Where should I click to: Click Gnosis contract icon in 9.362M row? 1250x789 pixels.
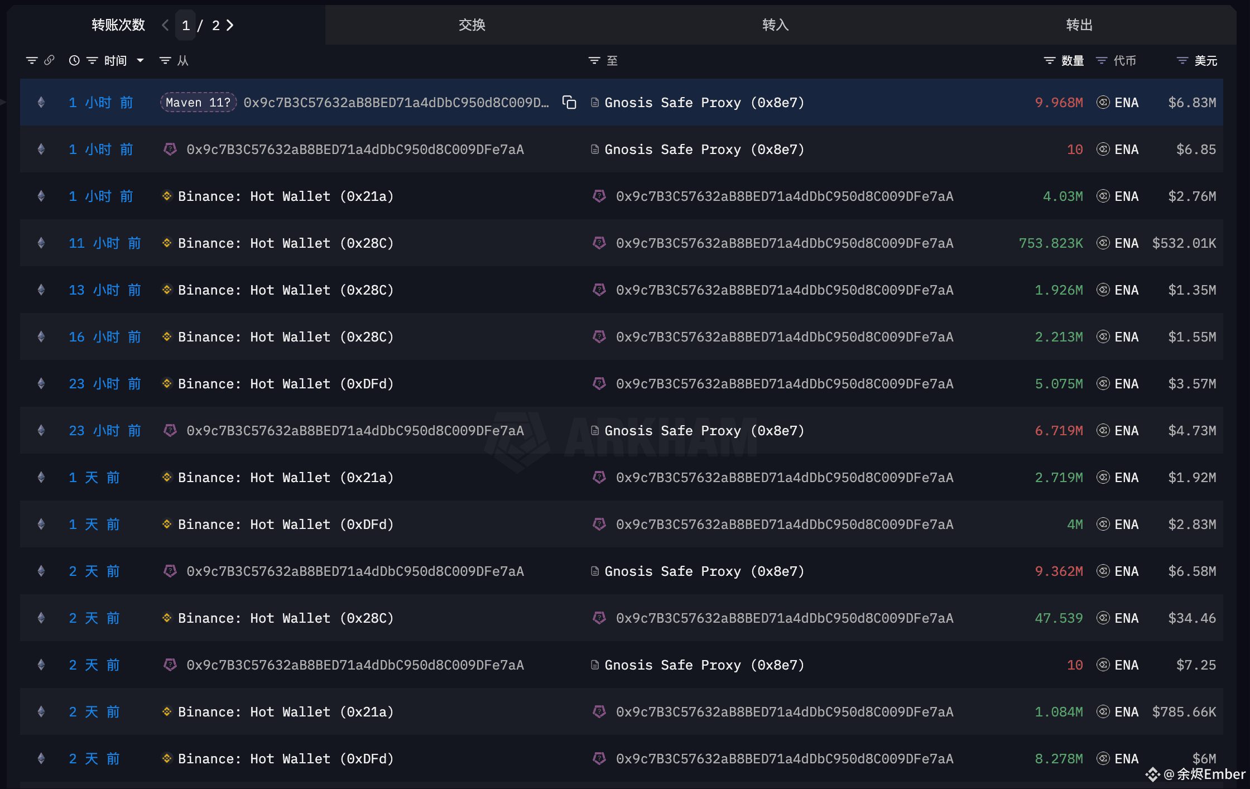[595, 571]
